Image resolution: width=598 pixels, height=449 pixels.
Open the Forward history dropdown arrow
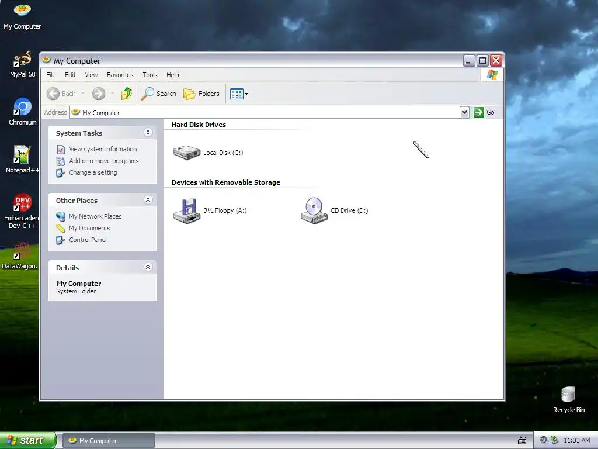112,94
